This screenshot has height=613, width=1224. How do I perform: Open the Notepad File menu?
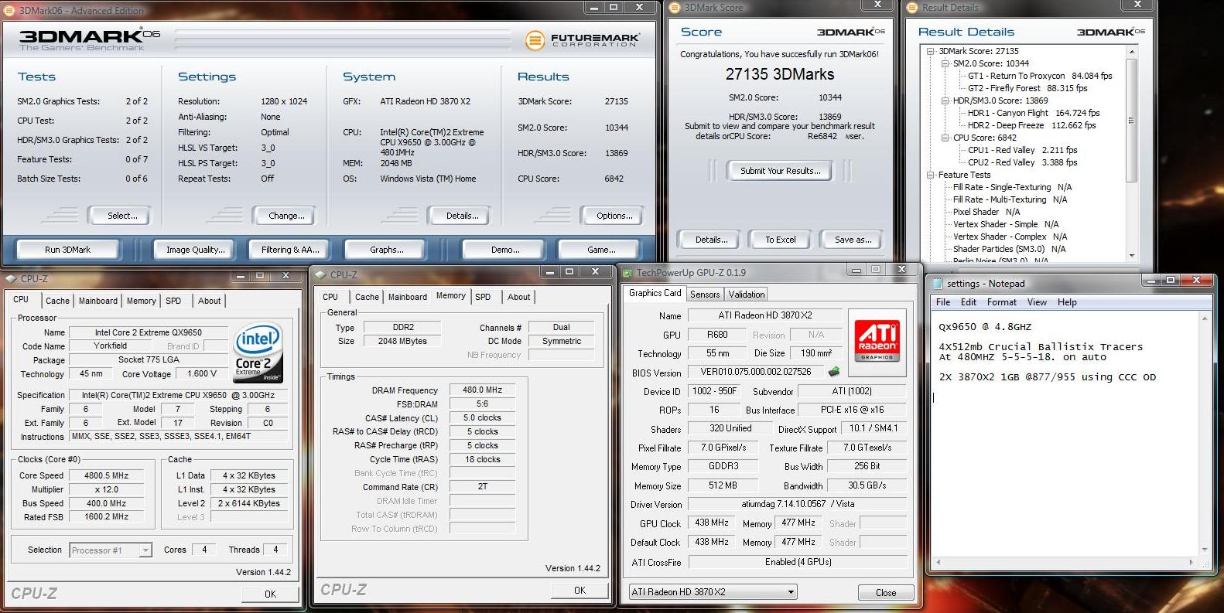tap(943, 302)
